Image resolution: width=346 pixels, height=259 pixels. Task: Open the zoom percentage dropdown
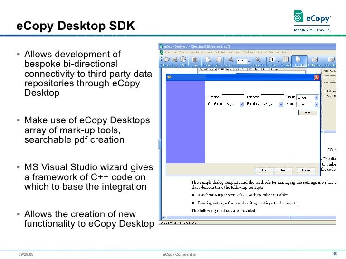[x=249, y=61]
